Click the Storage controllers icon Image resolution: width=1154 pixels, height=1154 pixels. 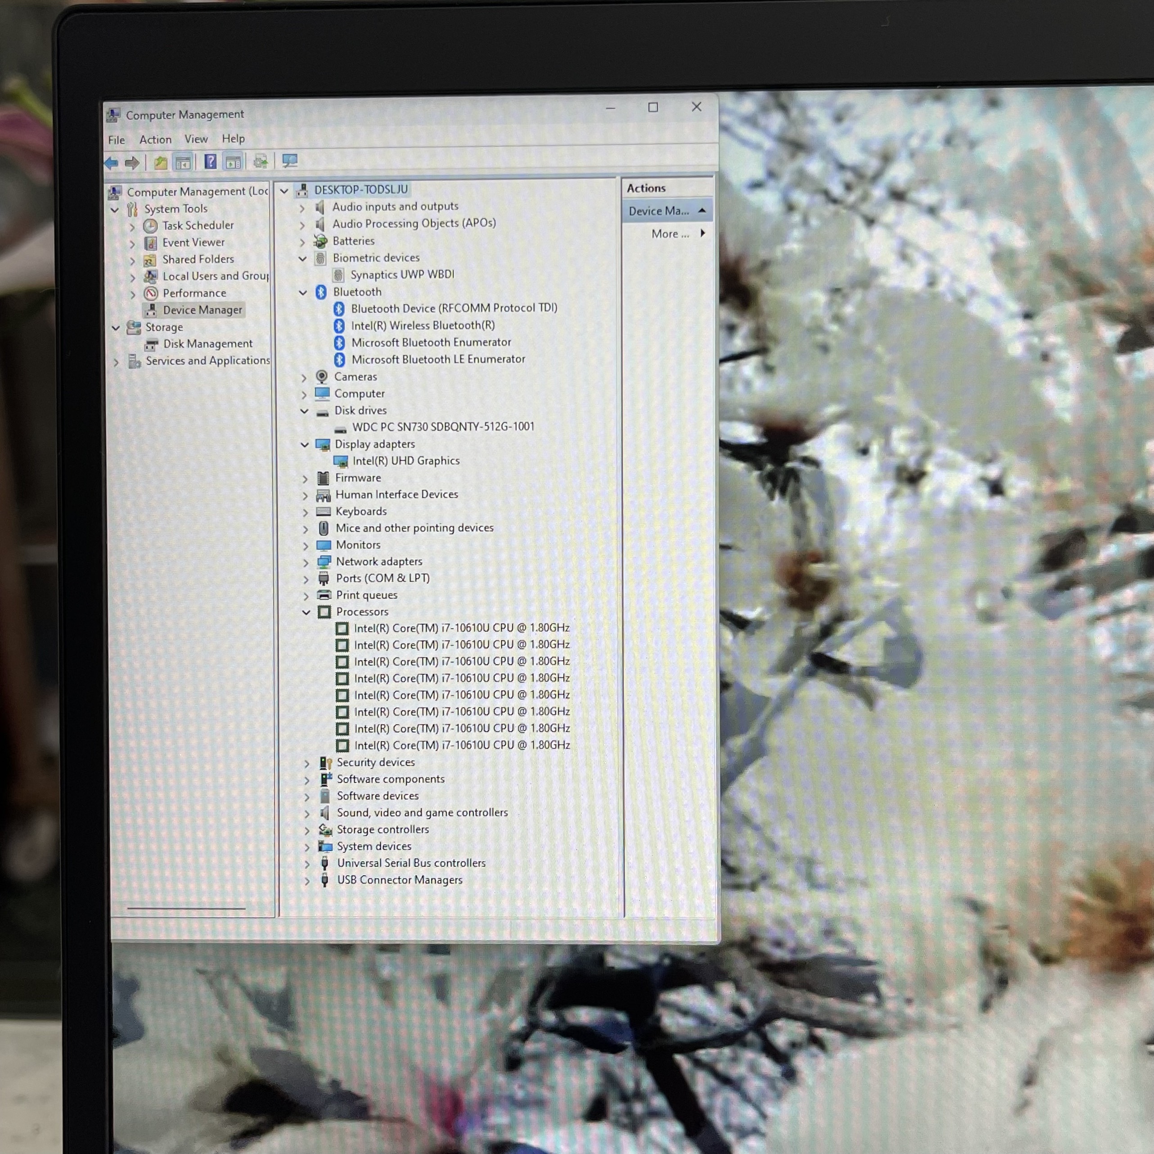click(325, 829)
